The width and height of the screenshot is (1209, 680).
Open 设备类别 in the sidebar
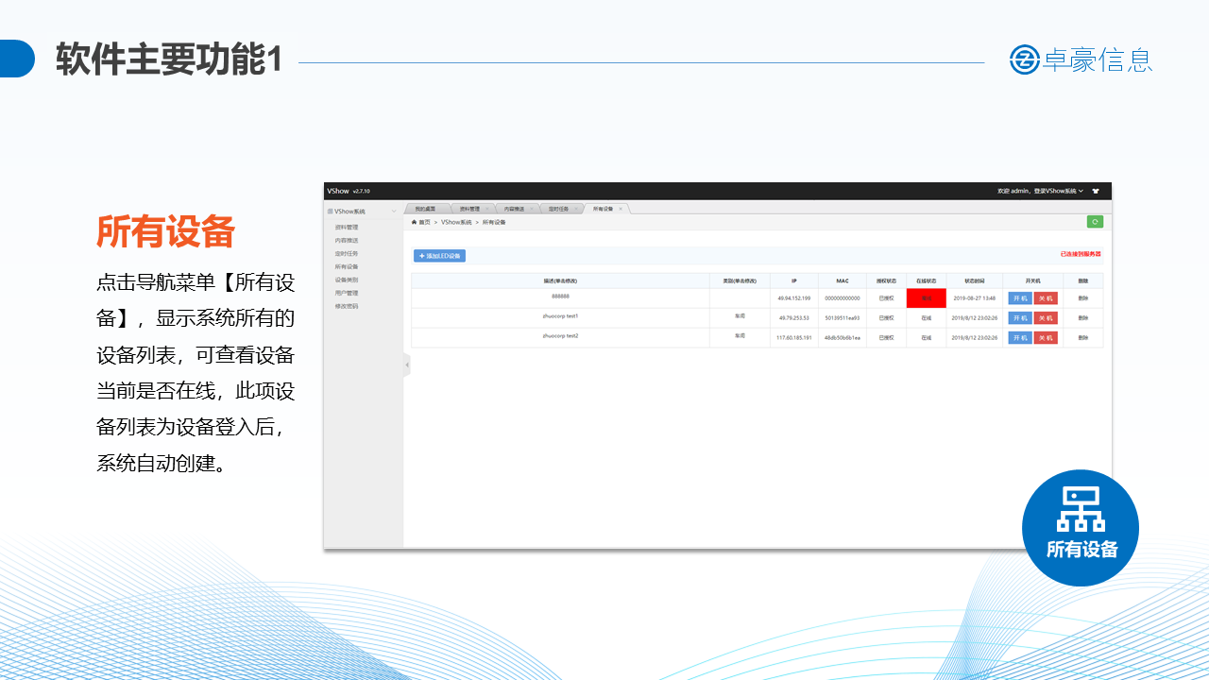(x=347, y=280)
